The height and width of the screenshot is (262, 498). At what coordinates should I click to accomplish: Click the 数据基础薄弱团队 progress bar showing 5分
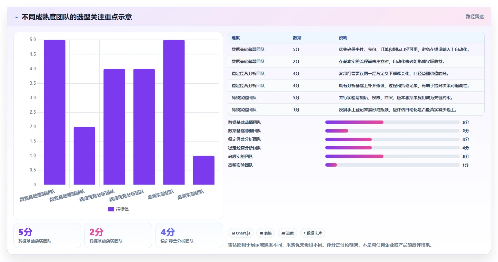(392, 122)
